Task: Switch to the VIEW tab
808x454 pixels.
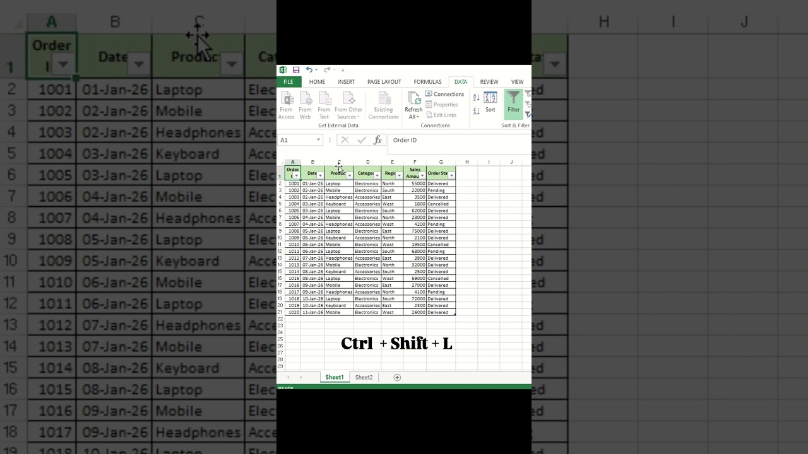Action: [517, 82]
